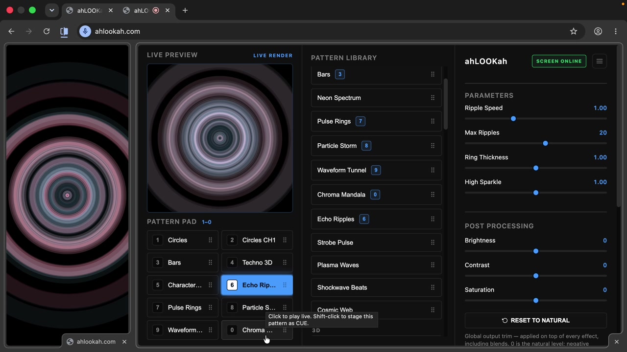627x352 pixels.
Task: Select Echo Ripples in Pattern Library
Action: click(x=376, y=219)
